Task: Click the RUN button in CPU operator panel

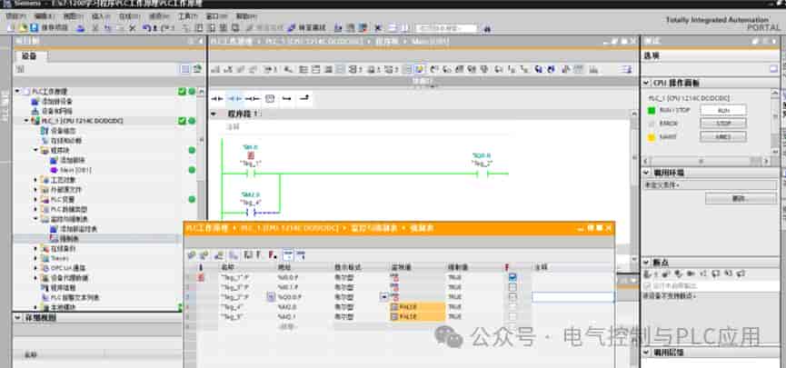Action: tap(722, 110)
